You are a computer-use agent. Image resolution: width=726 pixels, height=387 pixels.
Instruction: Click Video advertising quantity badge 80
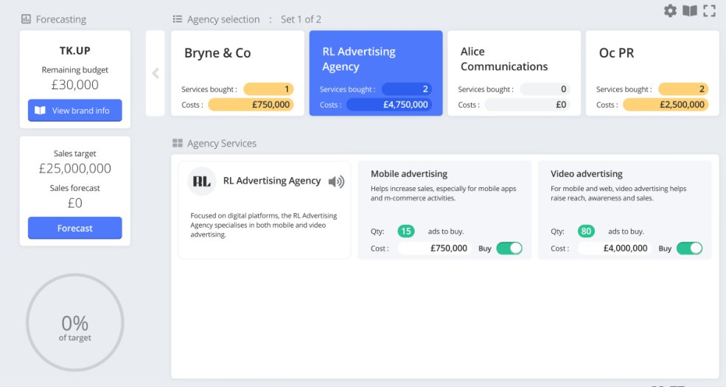coord(586,231)
